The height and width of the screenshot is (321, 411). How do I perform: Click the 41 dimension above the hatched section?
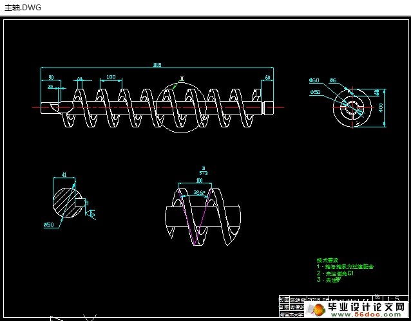(x=64, y=174)
